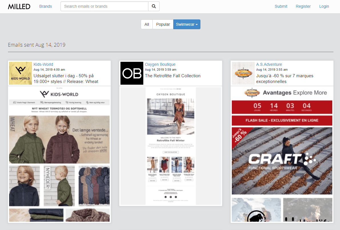The image size is (340, 230).
Task: Open the Oxygen Boutique OB logo
Action: (132, 73)
